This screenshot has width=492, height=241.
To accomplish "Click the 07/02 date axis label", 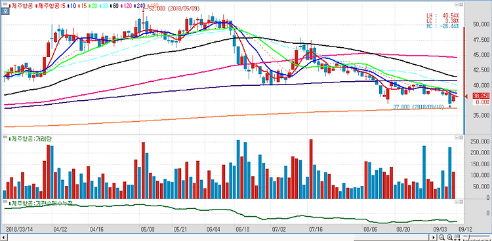I will click(x=279, y=229).
